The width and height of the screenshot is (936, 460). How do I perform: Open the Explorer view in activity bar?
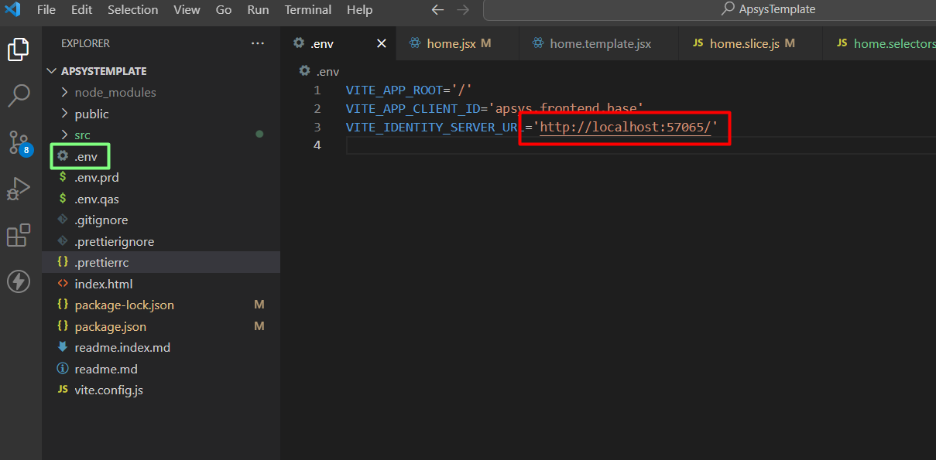point(19,49)
